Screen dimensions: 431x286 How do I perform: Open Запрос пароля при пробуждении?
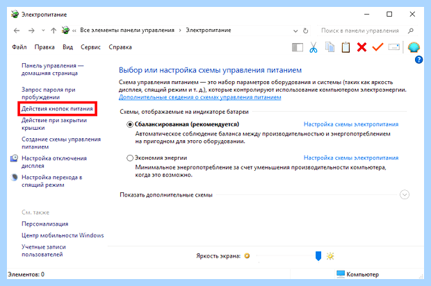pyautogui.click(x=49, y=93)
